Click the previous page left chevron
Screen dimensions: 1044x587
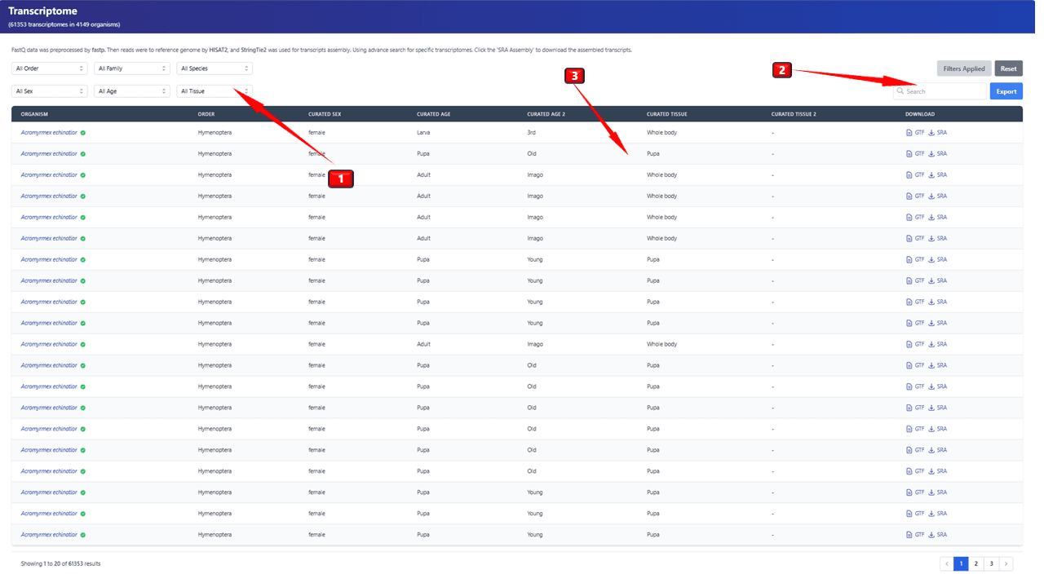tap(946, 563)
